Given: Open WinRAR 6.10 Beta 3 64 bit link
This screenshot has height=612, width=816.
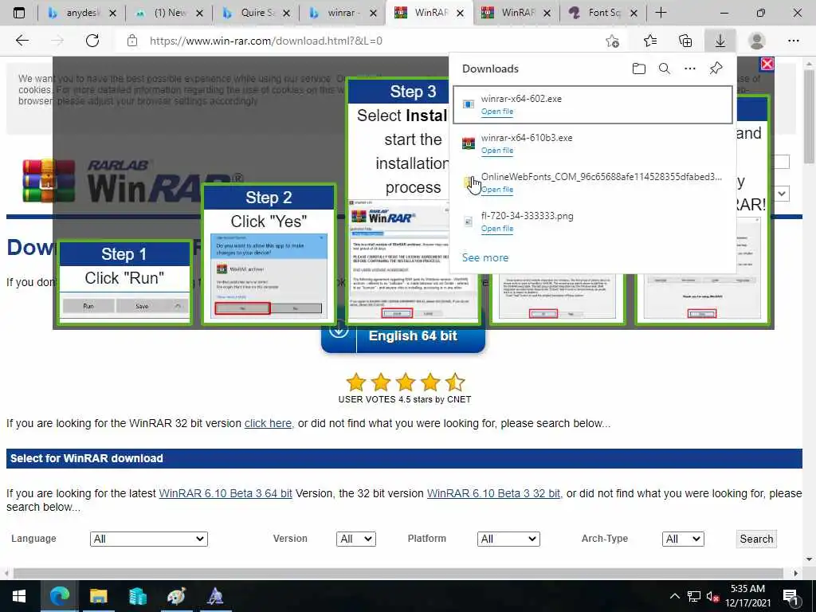Looking at the screenshot, I should tap(226, 492).
